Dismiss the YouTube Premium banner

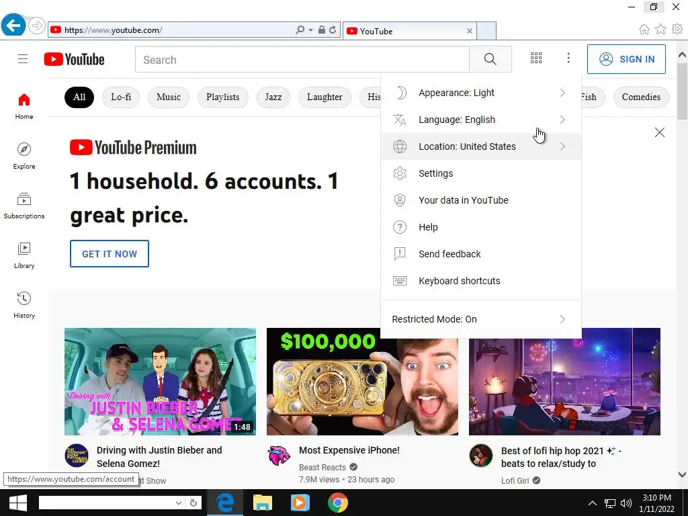pos(660,132)
